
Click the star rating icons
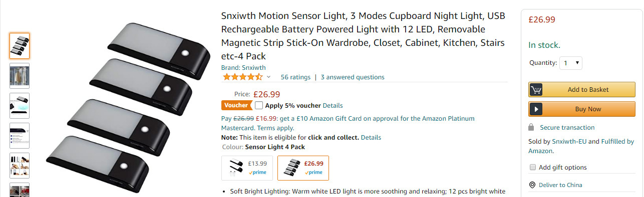(243, 77)
